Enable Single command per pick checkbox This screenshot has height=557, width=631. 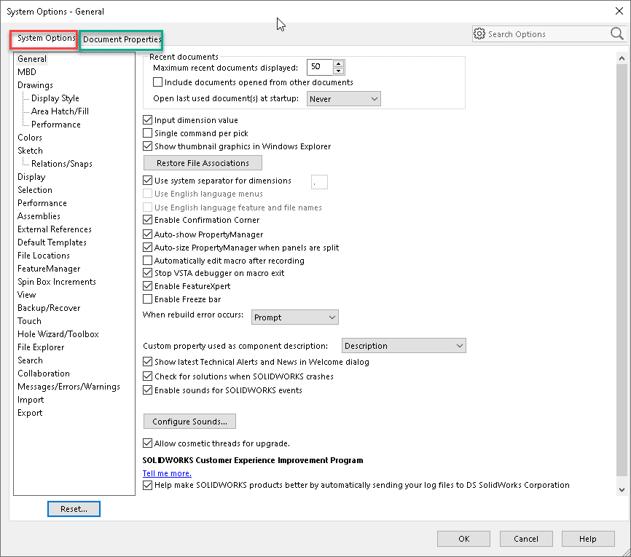(148, 133)
